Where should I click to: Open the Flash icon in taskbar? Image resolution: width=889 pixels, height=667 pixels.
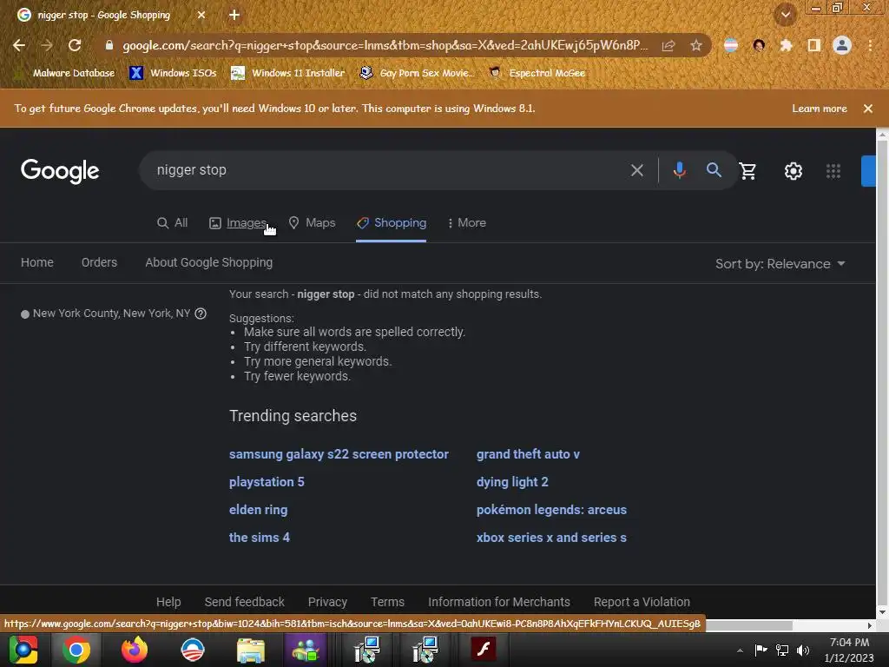click(x=484, y=650)
